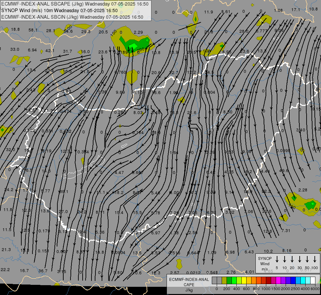321x295 pixels.
Task: Pick the dark red CAPE legend swatch
Action: coord(269,280)
